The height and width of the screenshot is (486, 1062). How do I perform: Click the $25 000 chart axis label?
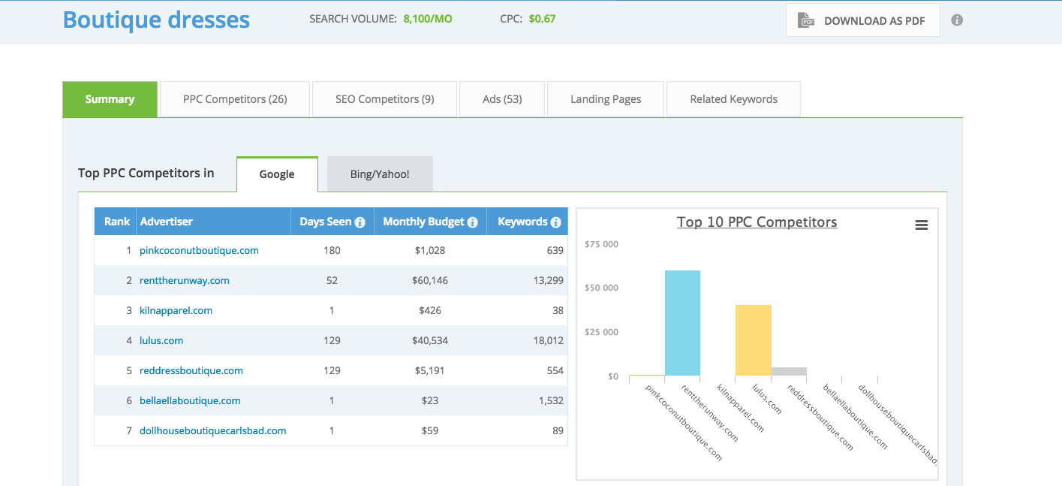point(601,332)
